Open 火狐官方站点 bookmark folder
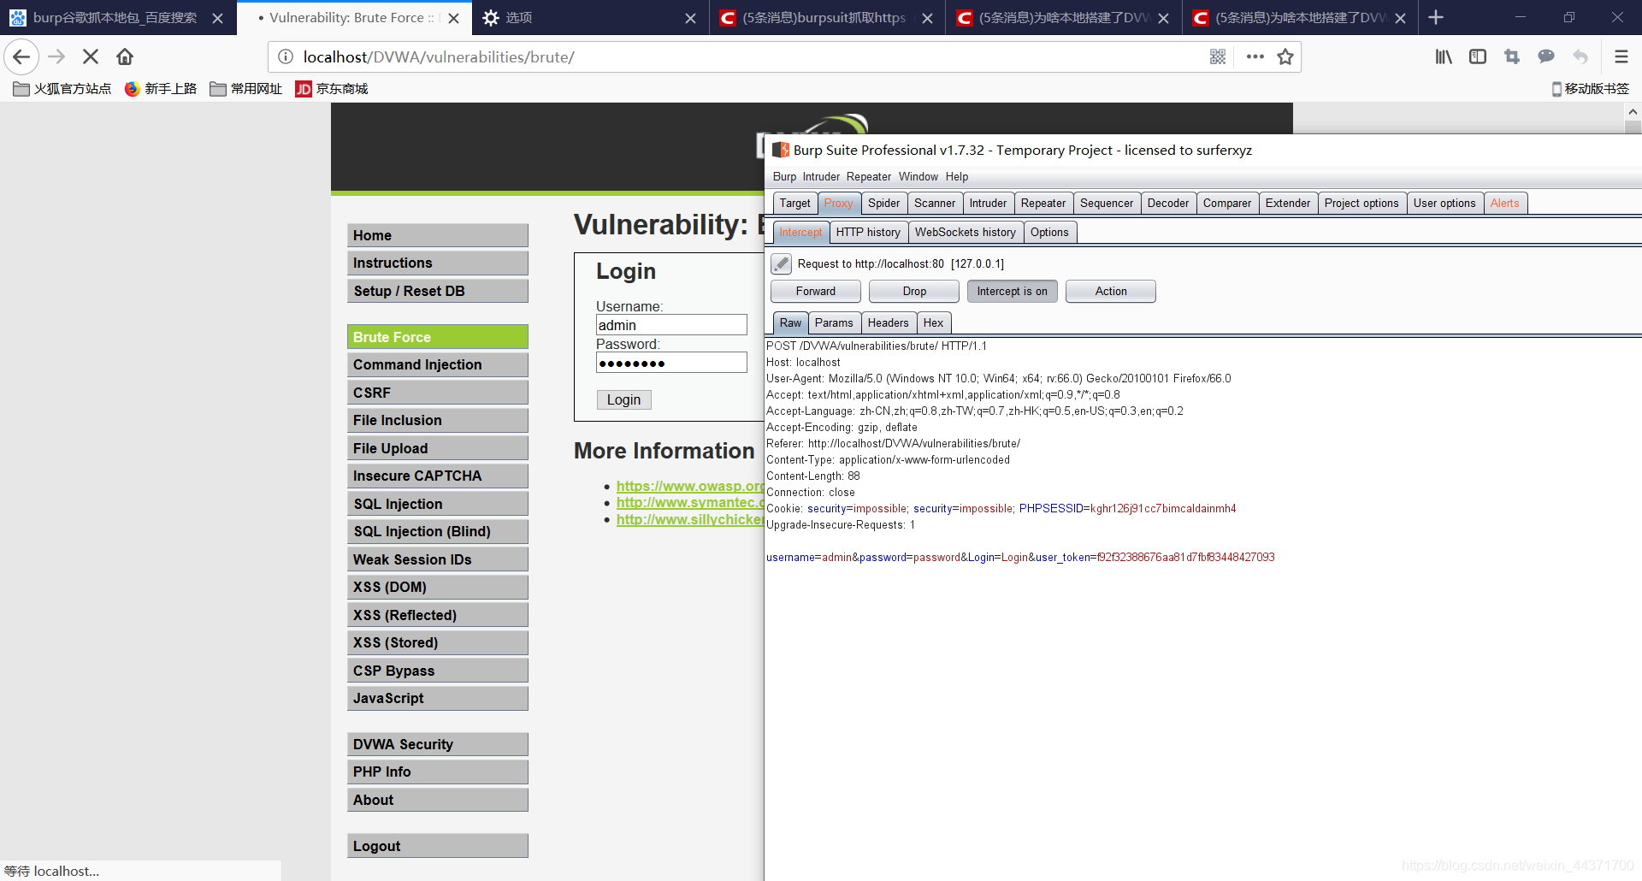 62,89
